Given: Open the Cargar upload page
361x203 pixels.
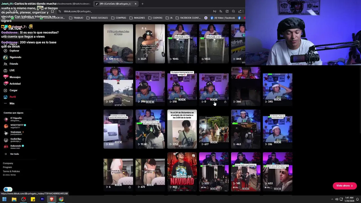Looking at the screenshot, I should [11, 90].
